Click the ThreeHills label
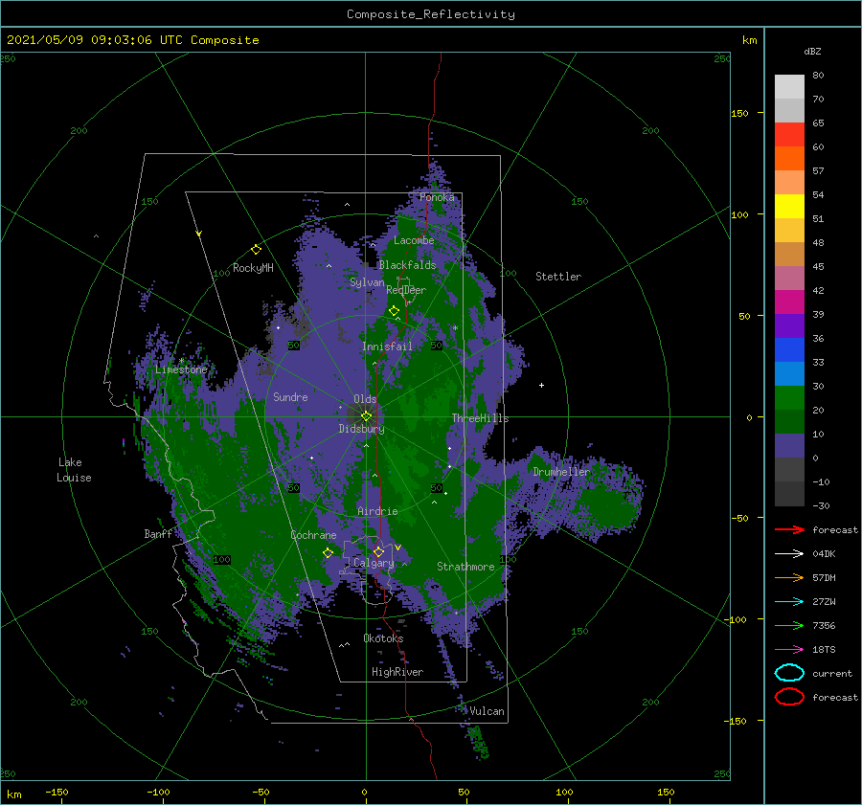The image size is (862, 805). (480, 418)
